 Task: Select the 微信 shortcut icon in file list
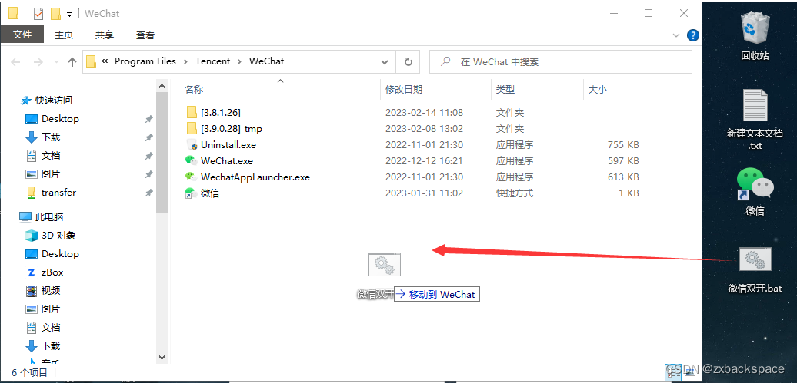(x=191, y=193)
